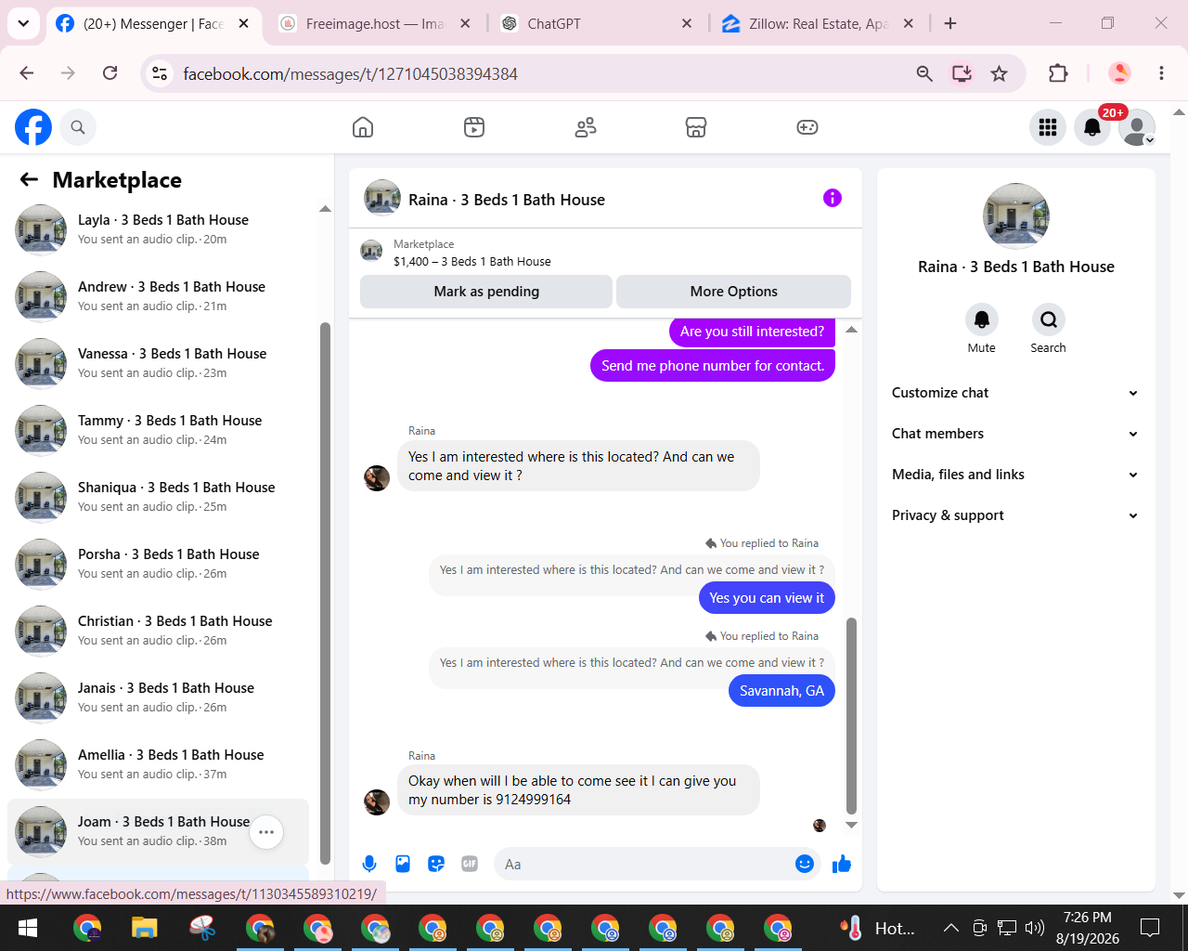Reload the page
1188x951 pixels.
(110, 73)
